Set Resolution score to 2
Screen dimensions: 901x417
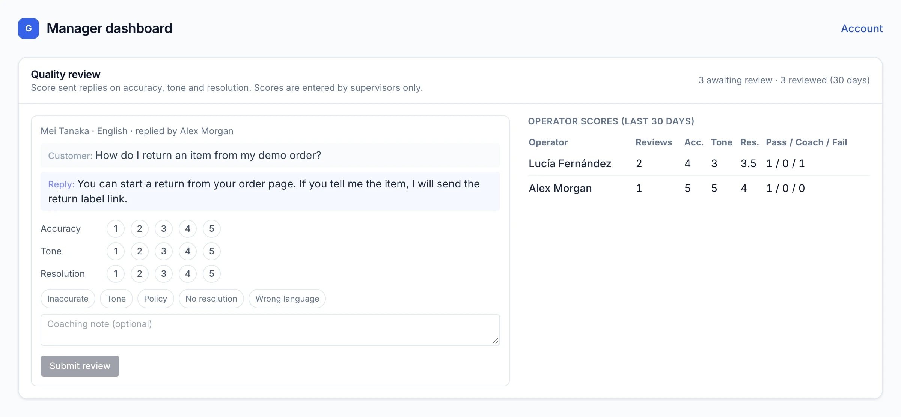(140, 274)
